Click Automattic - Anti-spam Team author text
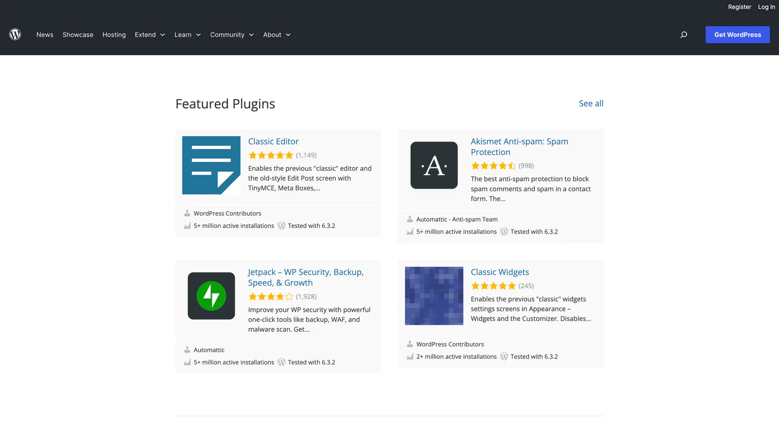 (457, 219)
